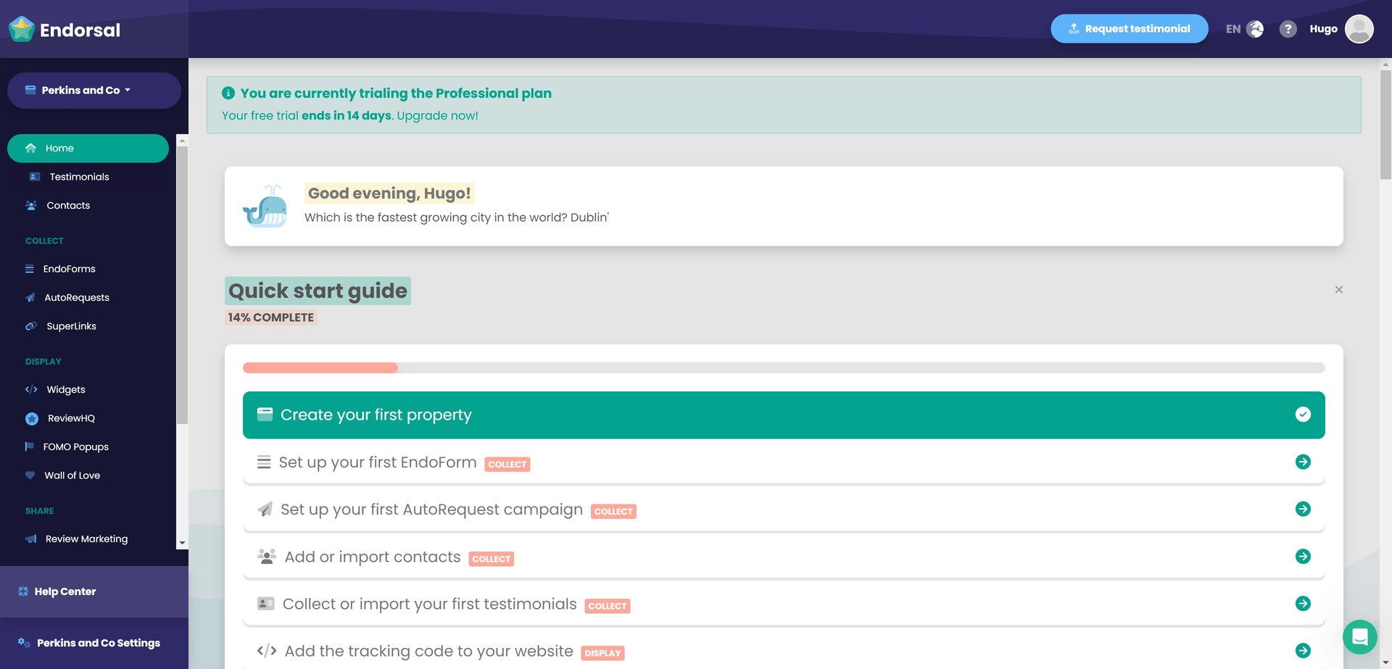The image size is (1392, 669).
Task: Click the ReviewHQ star icon
Action: coord(32,418)
